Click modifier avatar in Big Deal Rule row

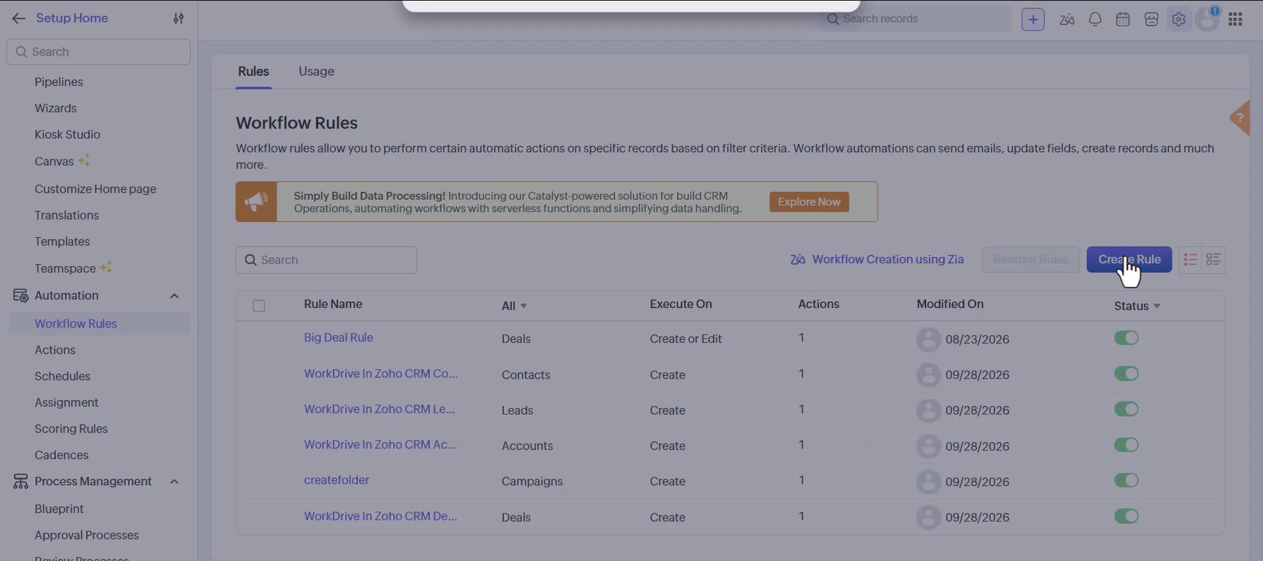coord(928,339)
